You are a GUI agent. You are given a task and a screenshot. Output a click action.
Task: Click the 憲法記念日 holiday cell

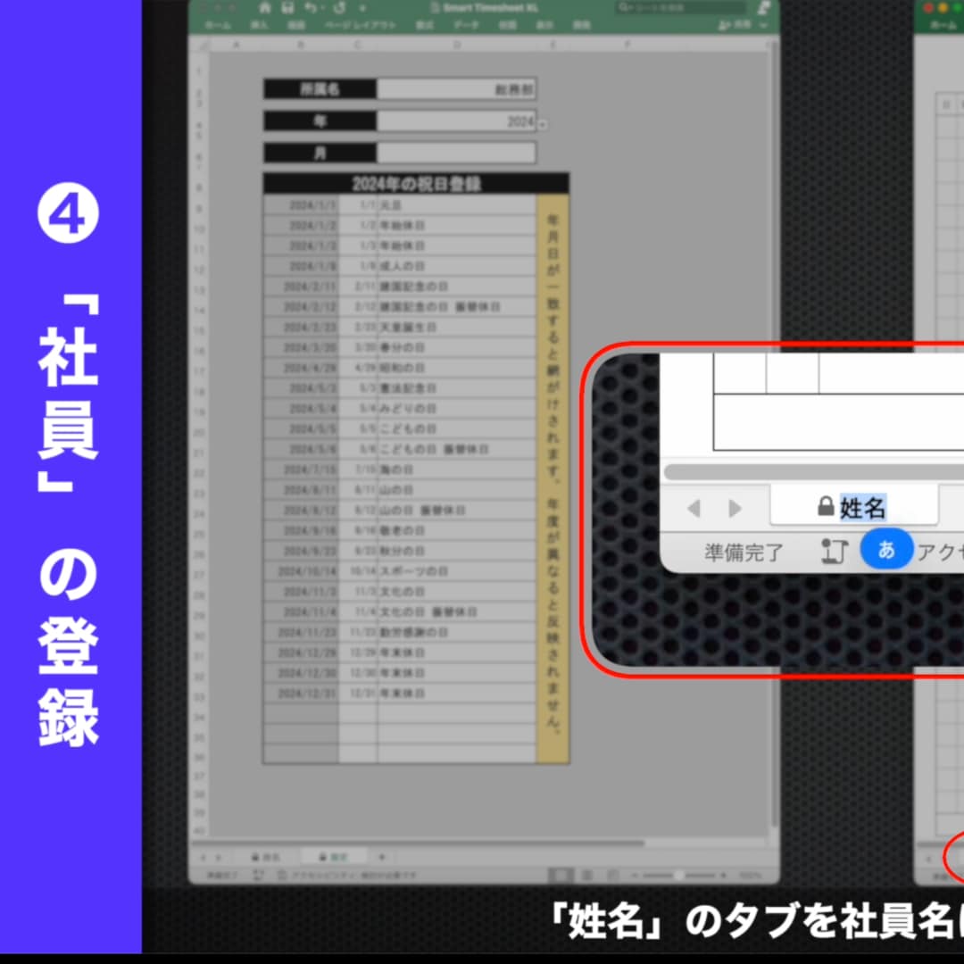456,387
